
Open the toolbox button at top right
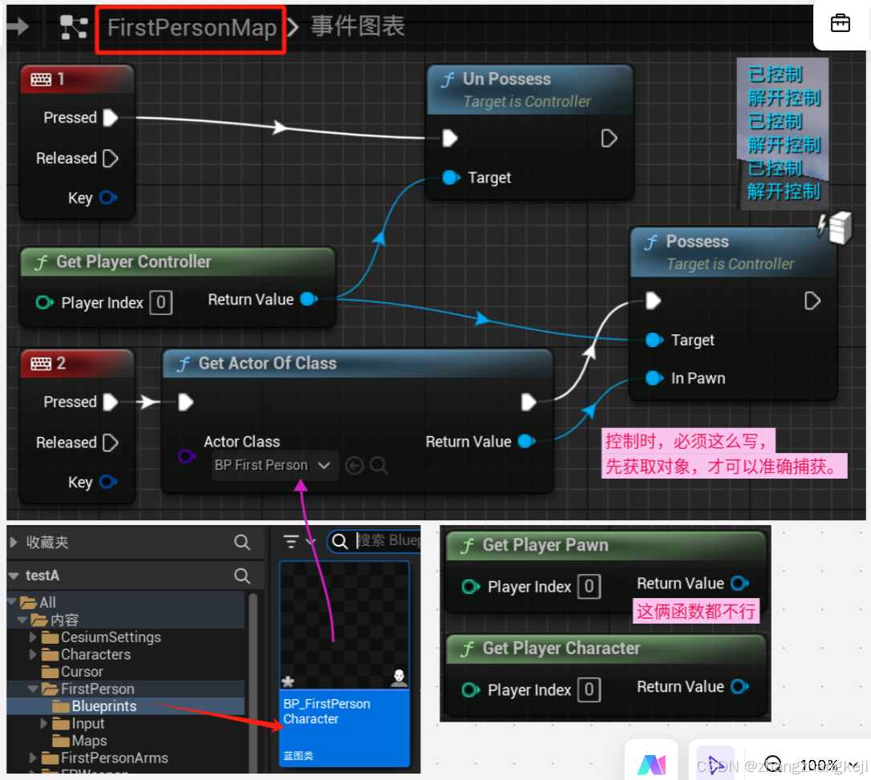[x=840, y=23]
